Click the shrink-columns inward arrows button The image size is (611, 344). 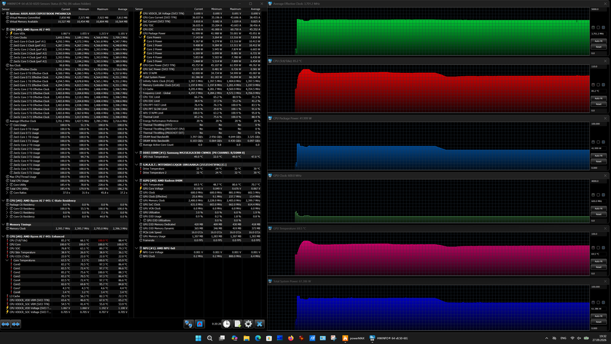point(16,324)
